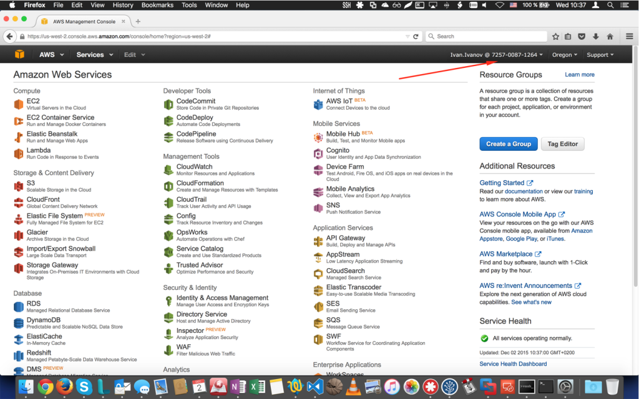639x399 pixels.
Task: Open the EC2 service icon
Action: pyautogui.click(x=19, y=104)
